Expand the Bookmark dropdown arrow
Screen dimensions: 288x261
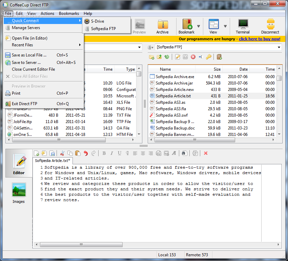click(x=199, y=26)
